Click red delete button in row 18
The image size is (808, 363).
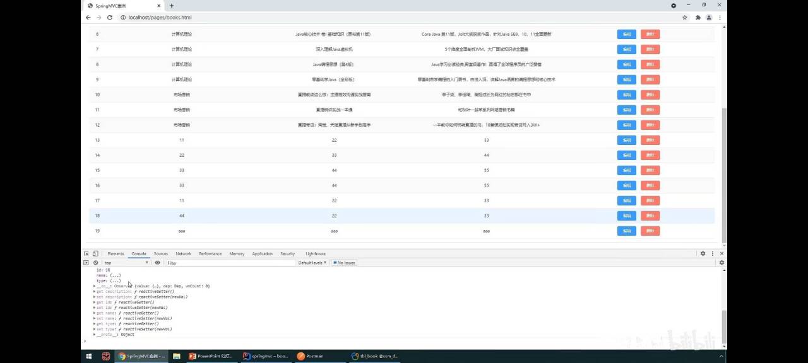(650, 216)
